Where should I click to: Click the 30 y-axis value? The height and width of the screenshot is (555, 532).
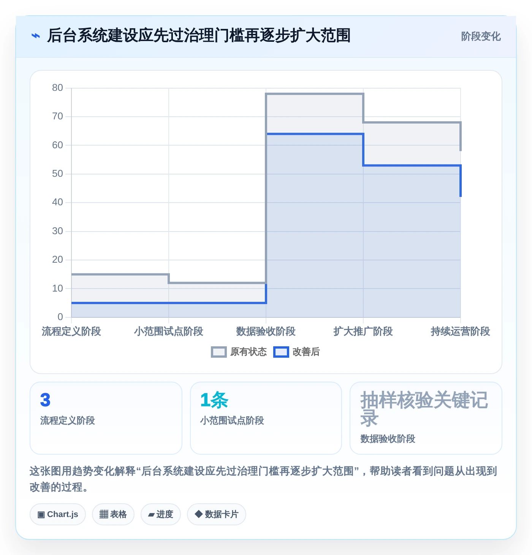click(x=57, y=231)
